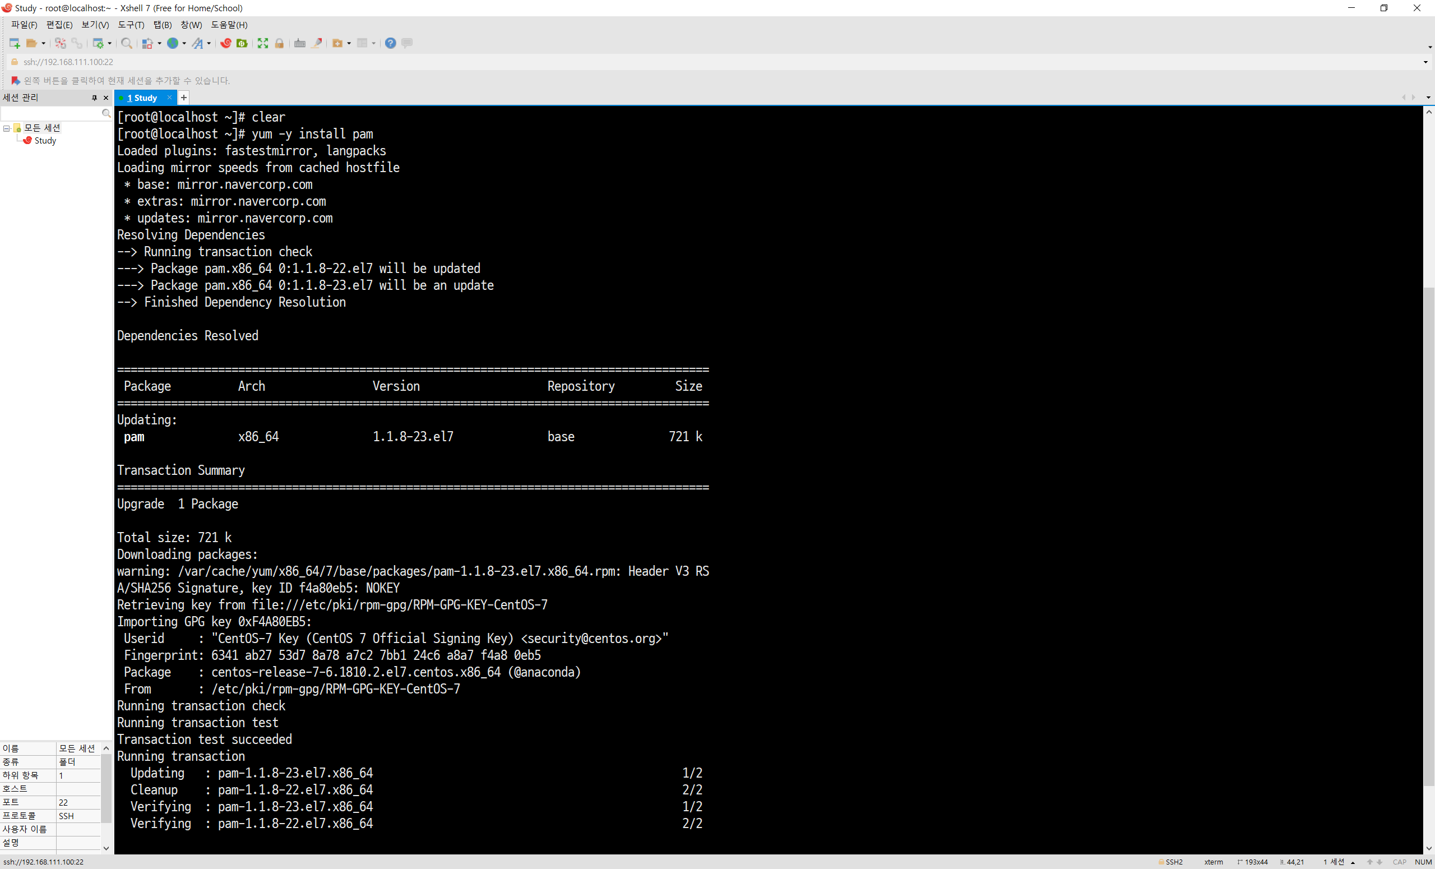Open the Find magnifier tool
This screenshot has height=869, width=1435.
click(x=126, y=43)
